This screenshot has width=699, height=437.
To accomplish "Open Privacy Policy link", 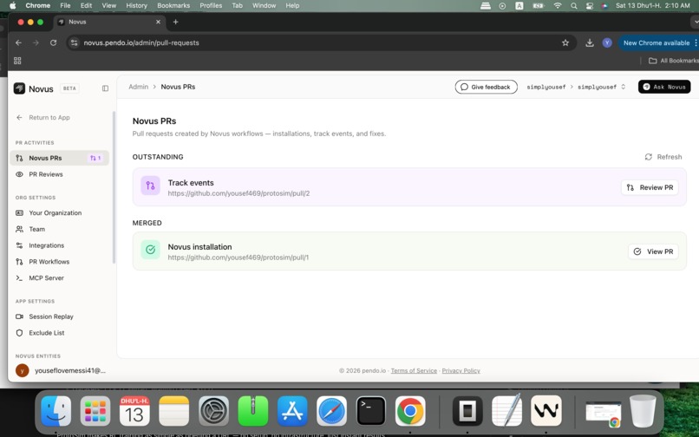I will pos(461,370).
